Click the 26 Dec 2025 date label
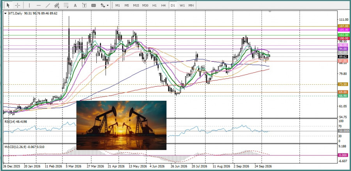The image size is (351, 171). (x=11, y=167)
